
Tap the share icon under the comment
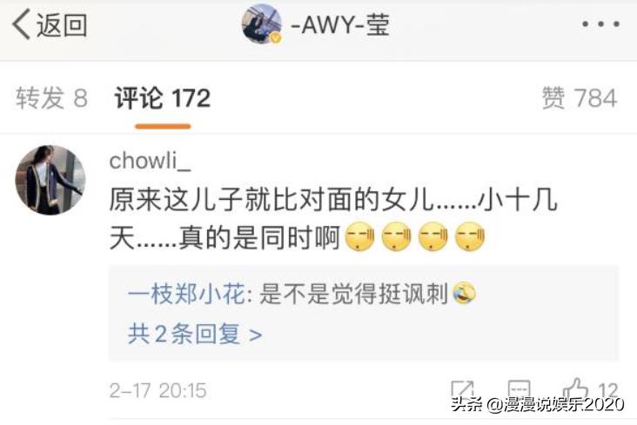pos(463,390)
